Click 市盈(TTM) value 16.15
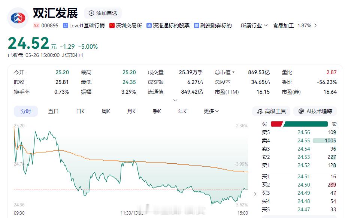Viewport: 345px width, 218px height. point(263,92)
